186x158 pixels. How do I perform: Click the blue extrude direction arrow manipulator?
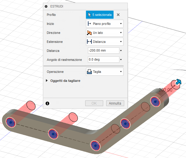pyautogui.click(x=178, y=82)
